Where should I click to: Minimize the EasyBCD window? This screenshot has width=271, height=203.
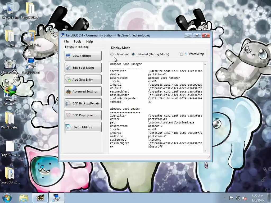click(x=188, y=35)
